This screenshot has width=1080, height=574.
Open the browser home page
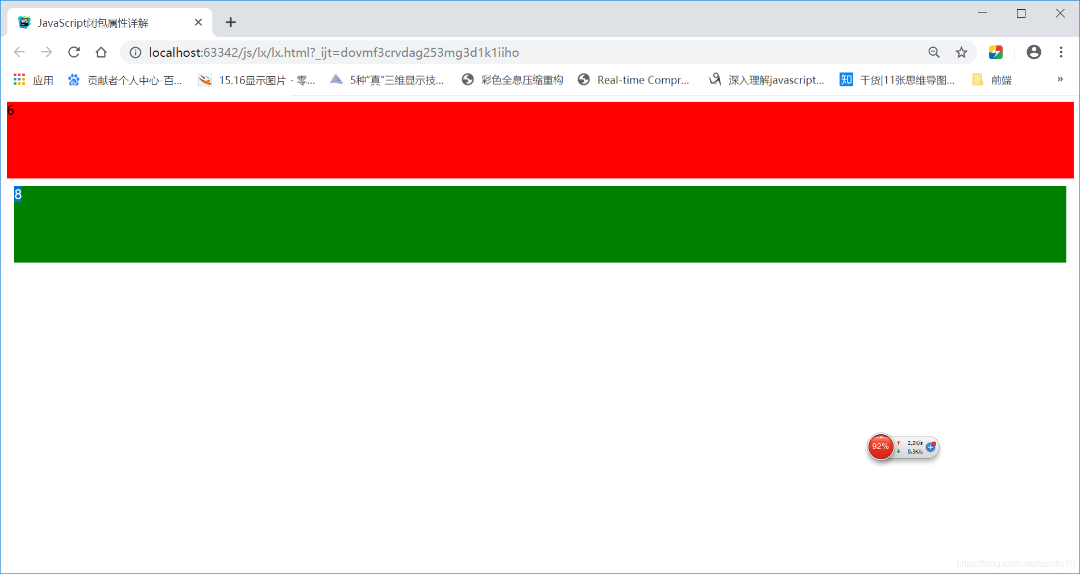click(x=101, y=52)
